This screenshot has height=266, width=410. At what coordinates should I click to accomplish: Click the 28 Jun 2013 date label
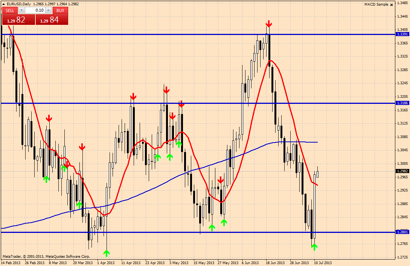299,263
